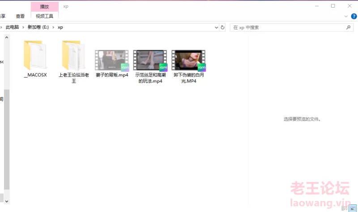Click the navigation pane scroll down arrow
Image resolution: width=358 pixels, height=212 pixels.
[x=7, y=201]
